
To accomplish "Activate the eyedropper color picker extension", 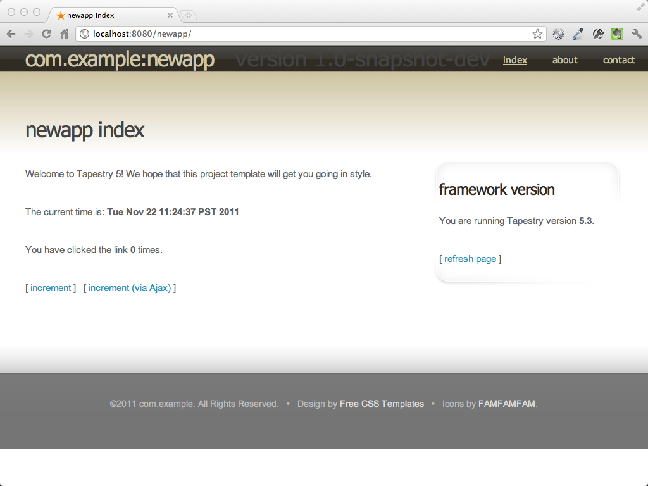I will [x=578, y=34].
